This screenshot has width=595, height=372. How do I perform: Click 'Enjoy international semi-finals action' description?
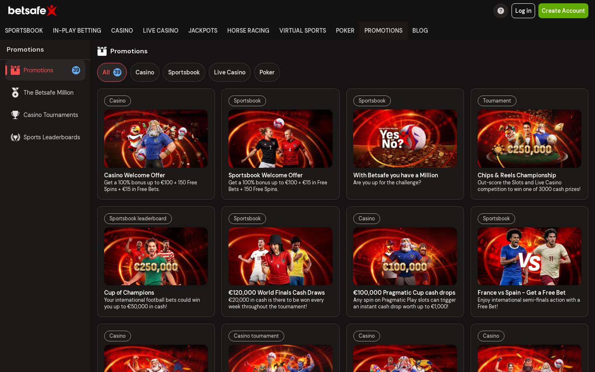(x=529, y=303)
